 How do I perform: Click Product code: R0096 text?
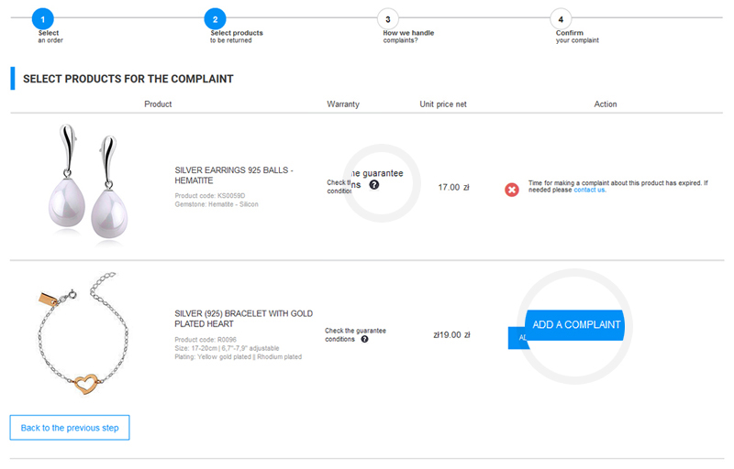[x=206, y=340]
